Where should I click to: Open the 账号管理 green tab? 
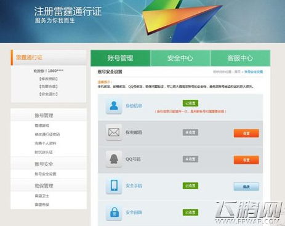[x=120, y=58]
